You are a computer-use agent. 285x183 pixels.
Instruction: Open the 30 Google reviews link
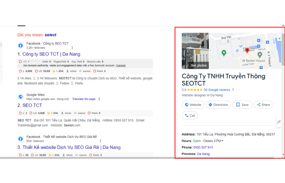(x=217, y=90)
